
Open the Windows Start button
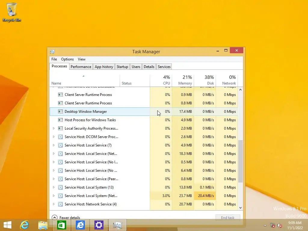point(8,225)
